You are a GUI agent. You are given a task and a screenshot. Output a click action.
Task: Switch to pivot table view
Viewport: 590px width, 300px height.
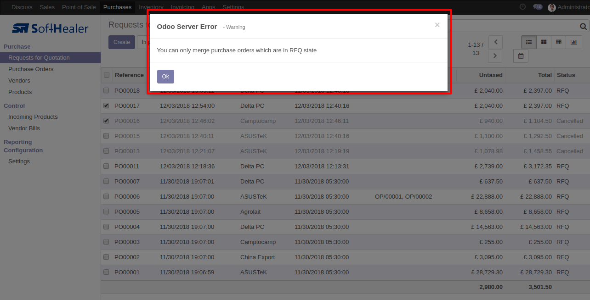(x=559, y=42)
